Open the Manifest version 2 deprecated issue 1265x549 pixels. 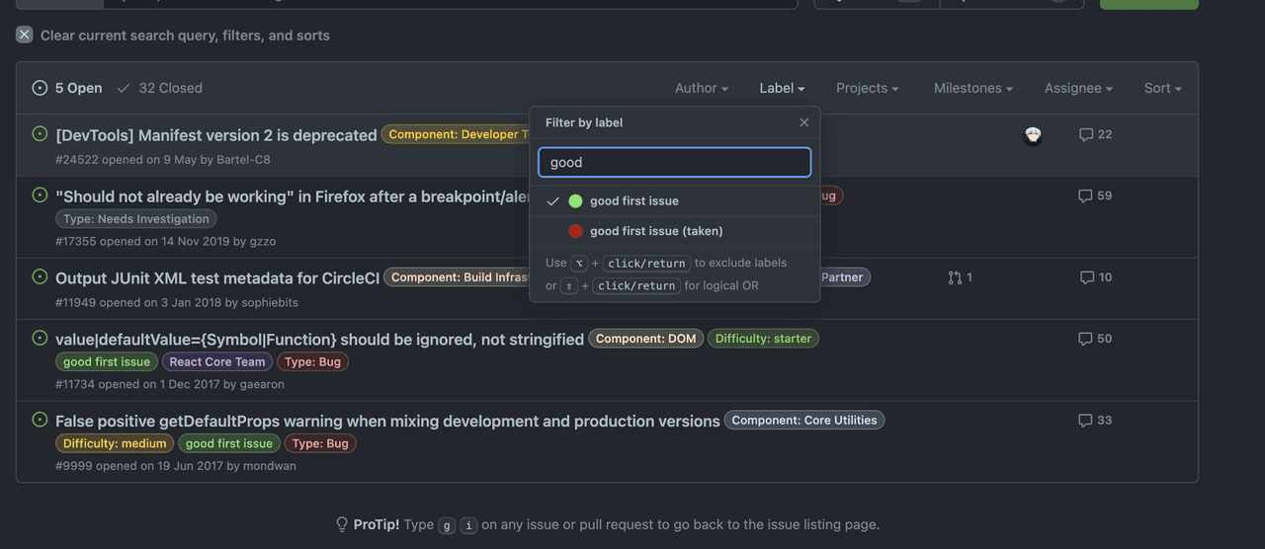(215, 135)
